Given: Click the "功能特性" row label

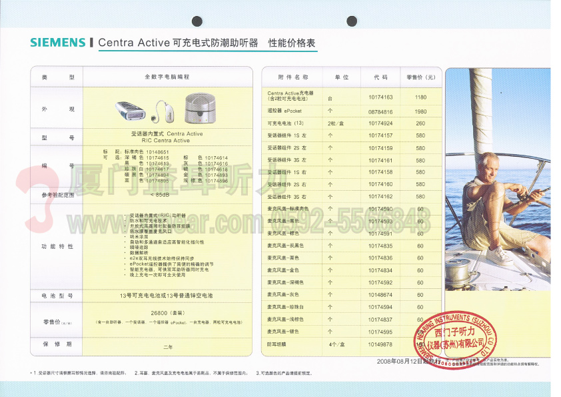Looking at the screenshot, I should 57,246.
